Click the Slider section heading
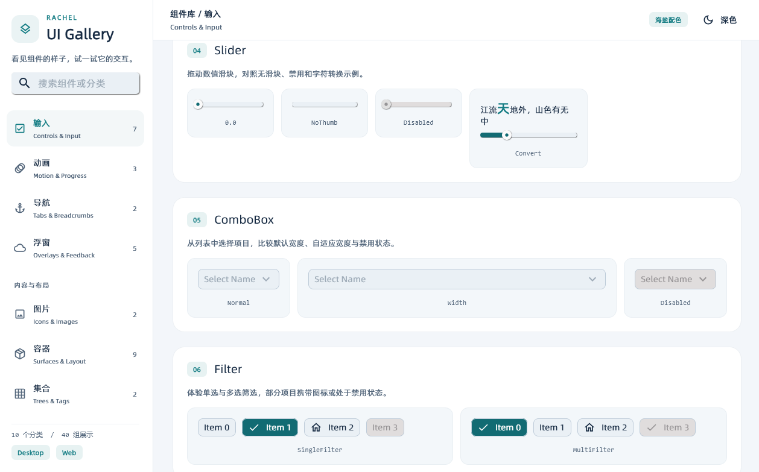The height and width of the screenshot is (472, 759). [x=230, y=51]
